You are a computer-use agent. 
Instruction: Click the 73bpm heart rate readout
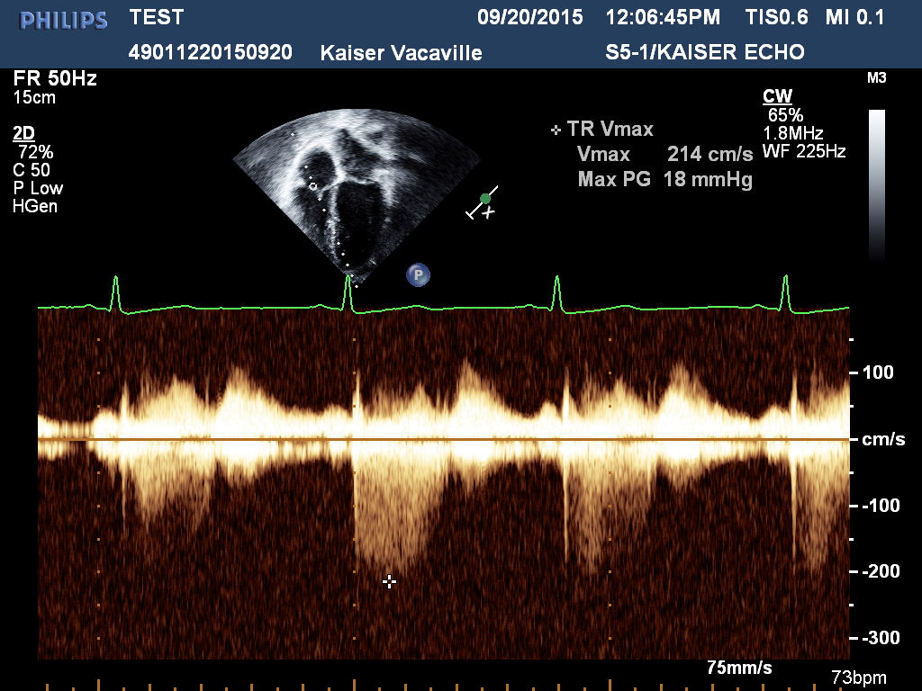859,677
